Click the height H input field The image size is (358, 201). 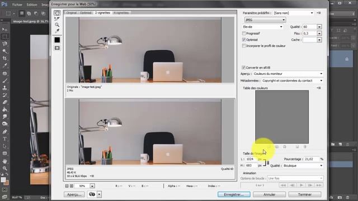coord(251,165)
